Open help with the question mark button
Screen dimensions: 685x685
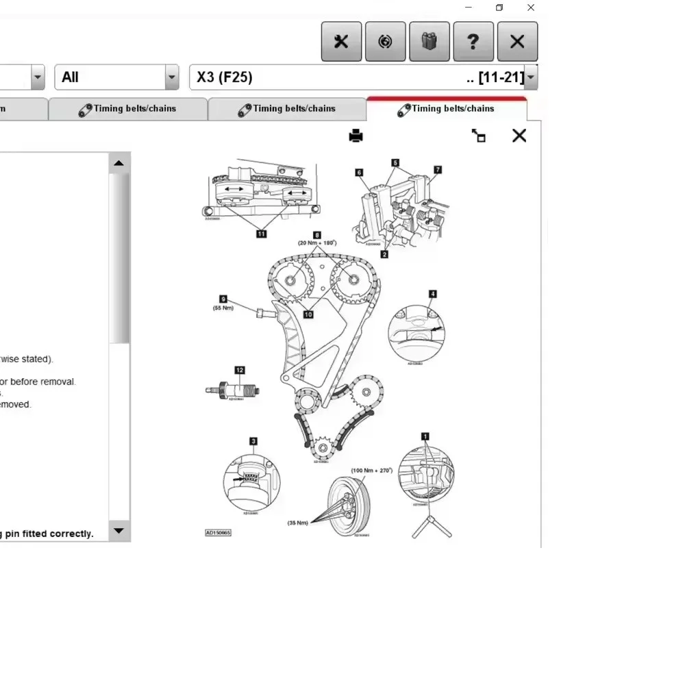click(x=473, y=42)
